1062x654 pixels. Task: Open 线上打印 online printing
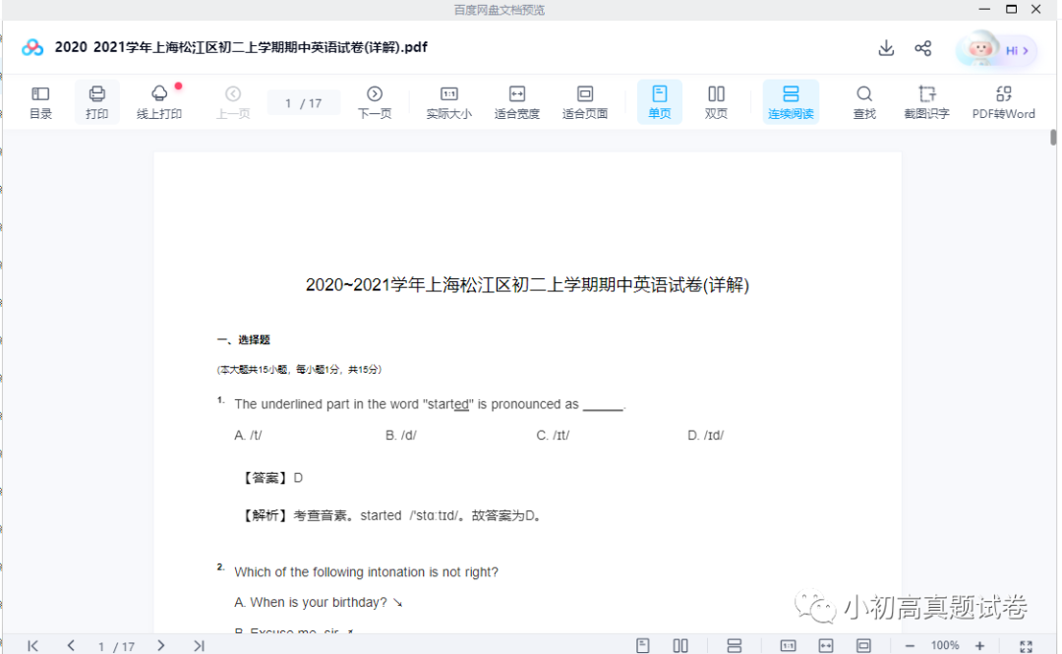159,102
